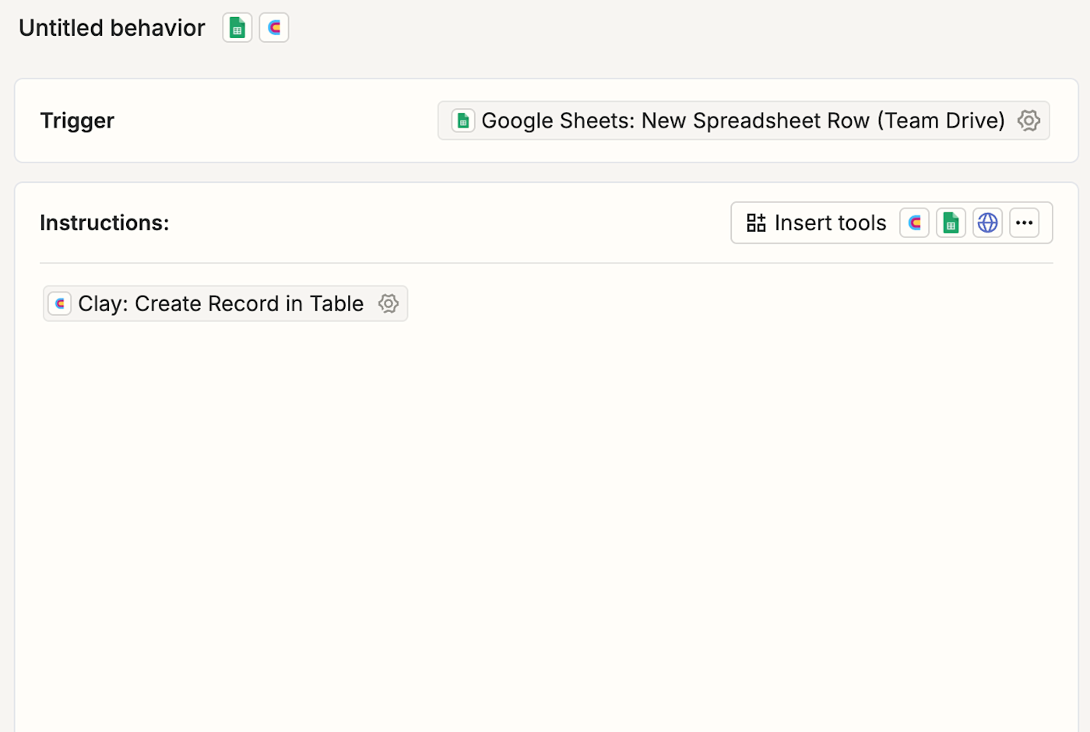Insert the web browsing globe tool
Image resolution: width=1090 pixels, height=732 pixels.
click(987, 223)
